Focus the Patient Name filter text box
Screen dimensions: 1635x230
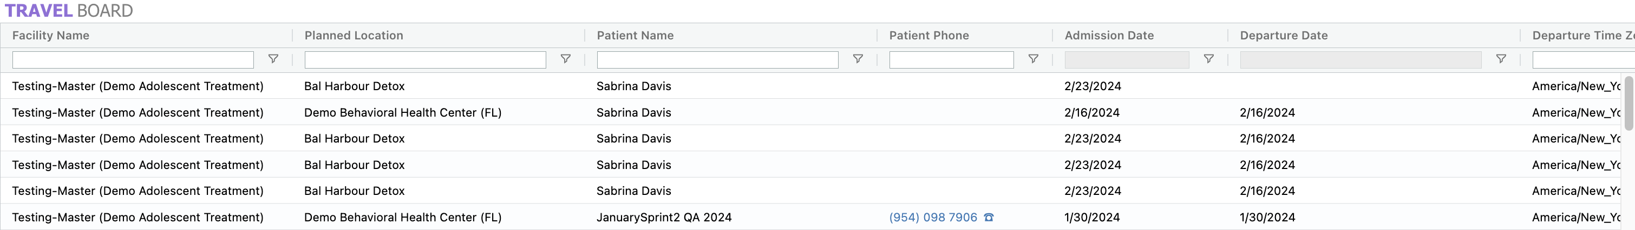tap(717, 59)
